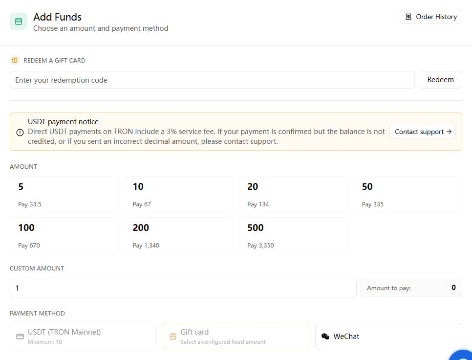Pick the 500 amount card
Viewport: 472px width, 360px height.
293,235
